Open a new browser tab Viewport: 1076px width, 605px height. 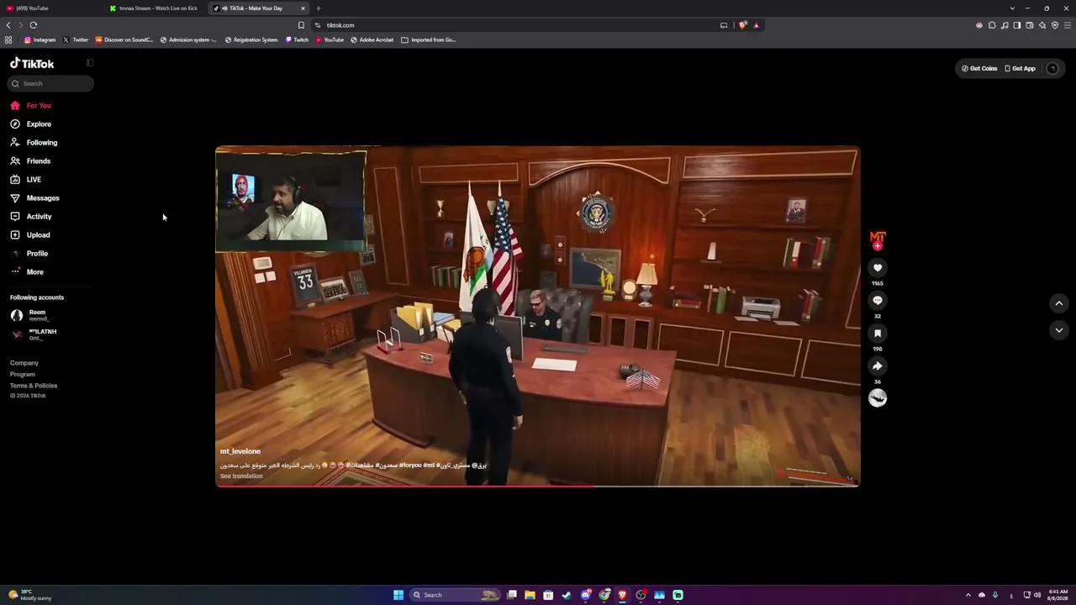319,8
